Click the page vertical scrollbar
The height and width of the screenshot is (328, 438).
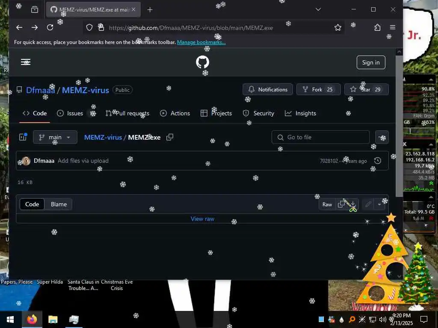point(399,126)
